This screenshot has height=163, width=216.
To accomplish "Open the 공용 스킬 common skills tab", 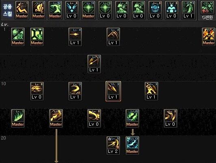I will [x=7, y=10].
